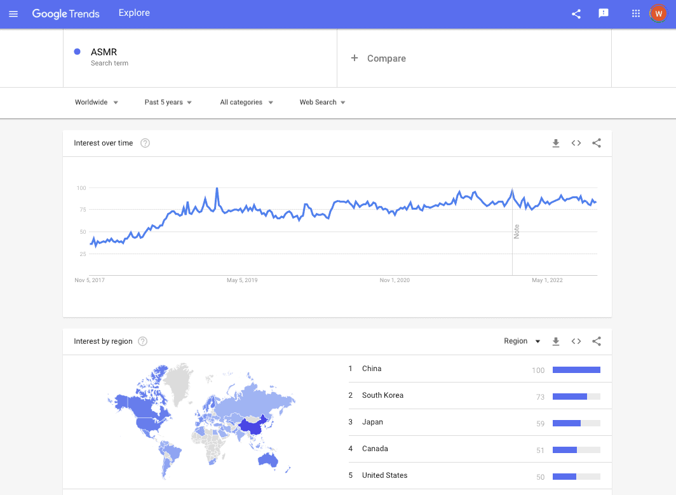This screenshot has height=495, width=676.
Task: Open the Google apps grid
Action: pos(635,14)
